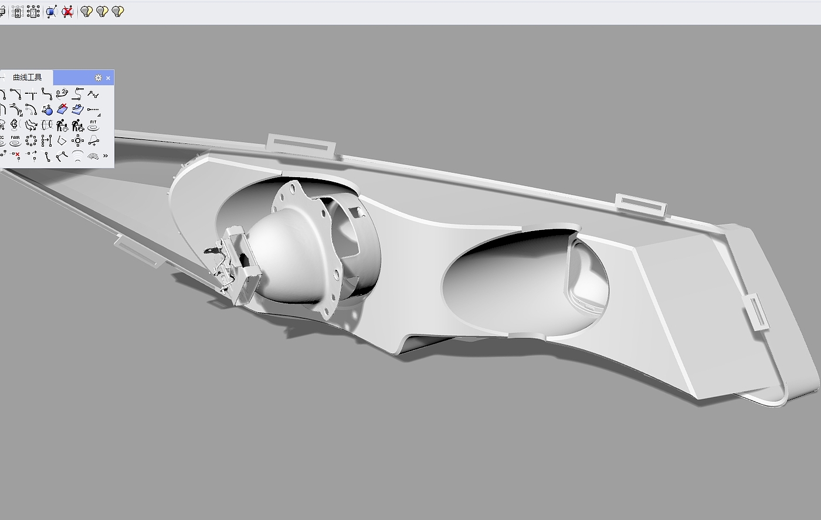Image resolution: width=821 pixels, height=520 pixels.
Task: Open the dashed extend curve flyout
Action: pos(93,110)
